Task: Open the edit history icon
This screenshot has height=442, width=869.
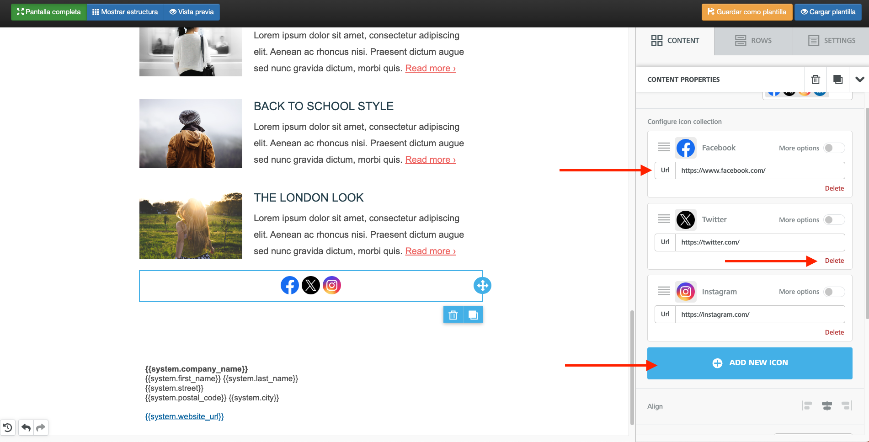Action: (x=8, y=428)
